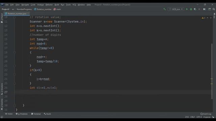216x121 pixels.
Task: Collapse the fold end marker at line 25
Action: click(15, 83)
